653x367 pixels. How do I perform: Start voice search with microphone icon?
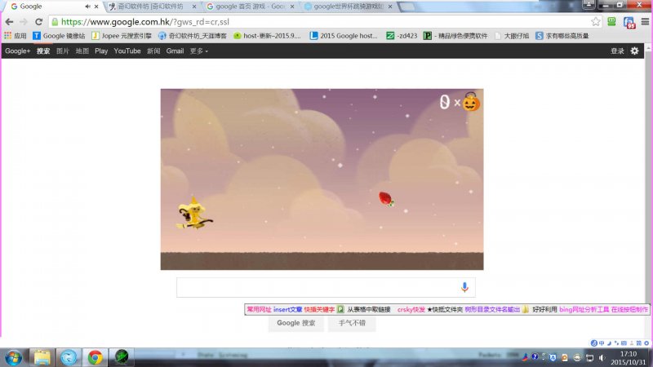pyautogui.click(x=464, y=287)
